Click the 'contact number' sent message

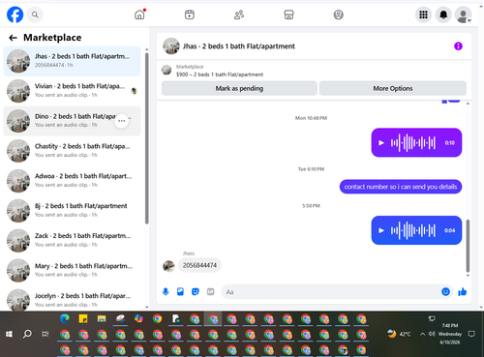pos(401,187)
